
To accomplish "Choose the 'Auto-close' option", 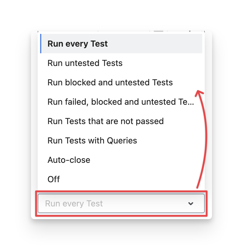I will pyautogui.click(x=69, y=160).
